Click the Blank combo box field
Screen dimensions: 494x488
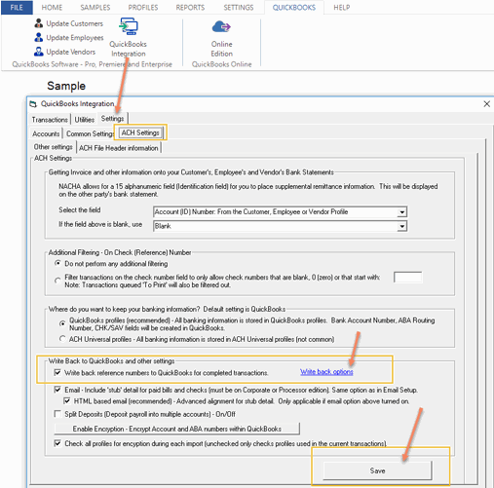(x=280, y=226)
